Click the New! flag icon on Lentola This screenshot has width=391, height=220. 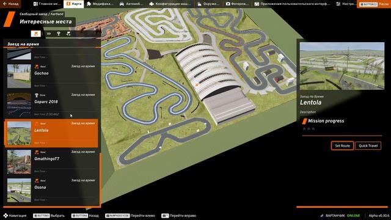point(37,123)
